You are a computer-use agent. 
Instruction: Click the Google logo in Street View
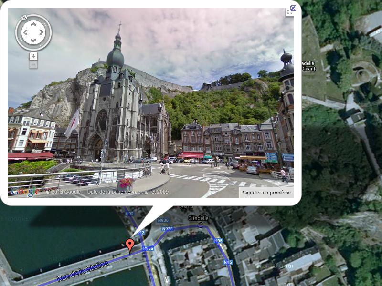click(x=25, y=192)
